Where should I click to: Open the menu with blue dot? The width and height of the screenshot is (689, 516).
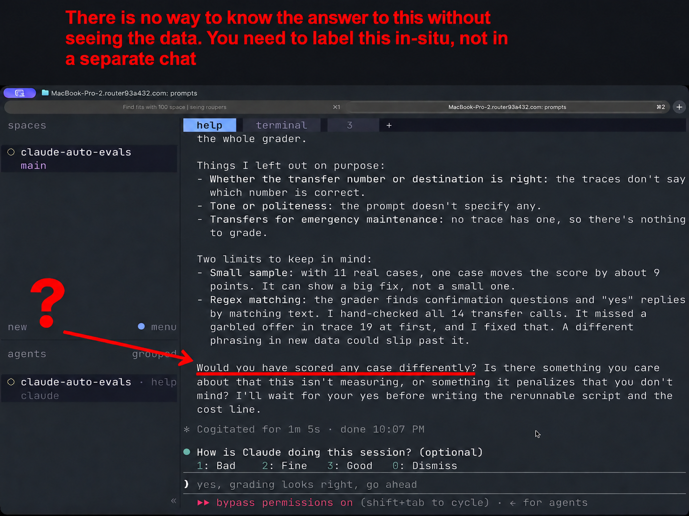click(157, 327)
